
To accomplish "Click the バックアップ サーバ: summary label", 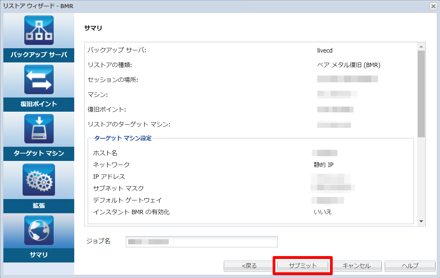I will click(x=117, y=51).
